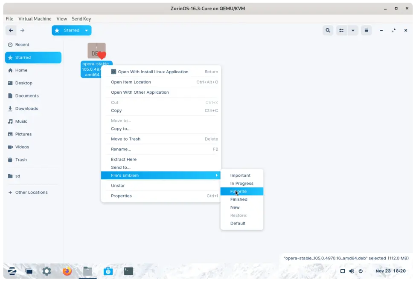The image size is (416, 282).
Task: Launch Firefox from the taskbar
Action: [x=67, y=271]
